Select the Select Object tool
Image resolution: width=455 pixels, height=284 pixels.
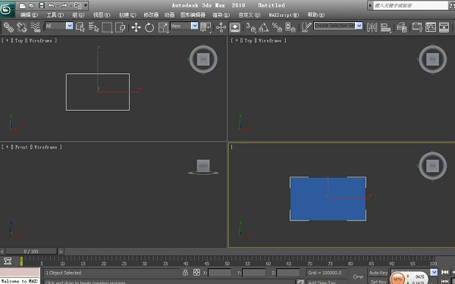pos(80,27)
